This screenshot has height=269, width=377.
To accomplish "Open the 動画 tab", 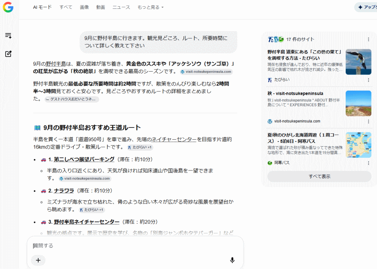I will click(x=101, y=7).
